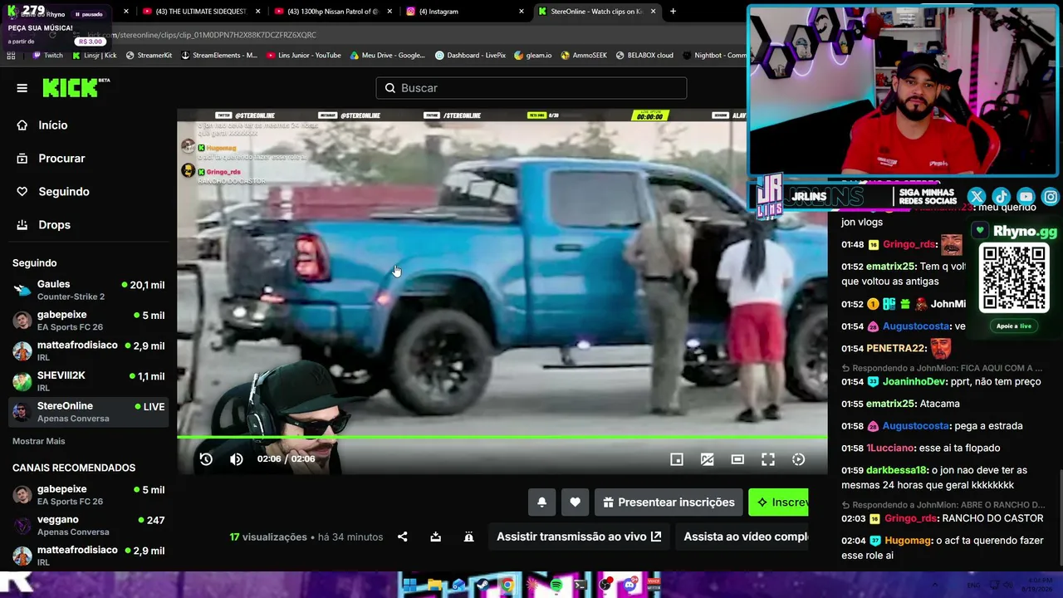
Task: Open the Linsjr | Kick bookmark
Action: pos(94,56)
